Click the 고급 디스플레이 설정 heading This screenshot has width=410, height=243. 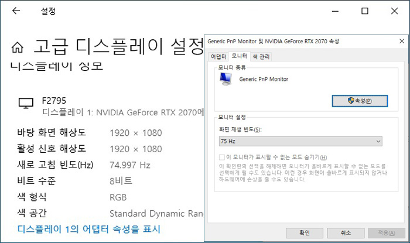point(119,46)
